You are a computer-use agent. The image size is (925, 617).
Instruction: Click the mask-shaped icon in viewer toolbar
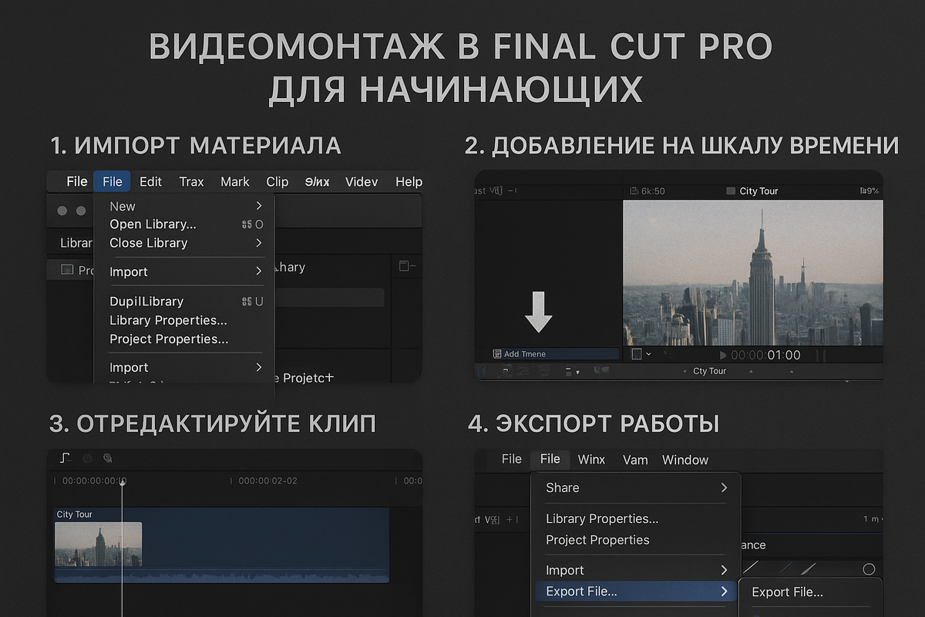600,371
